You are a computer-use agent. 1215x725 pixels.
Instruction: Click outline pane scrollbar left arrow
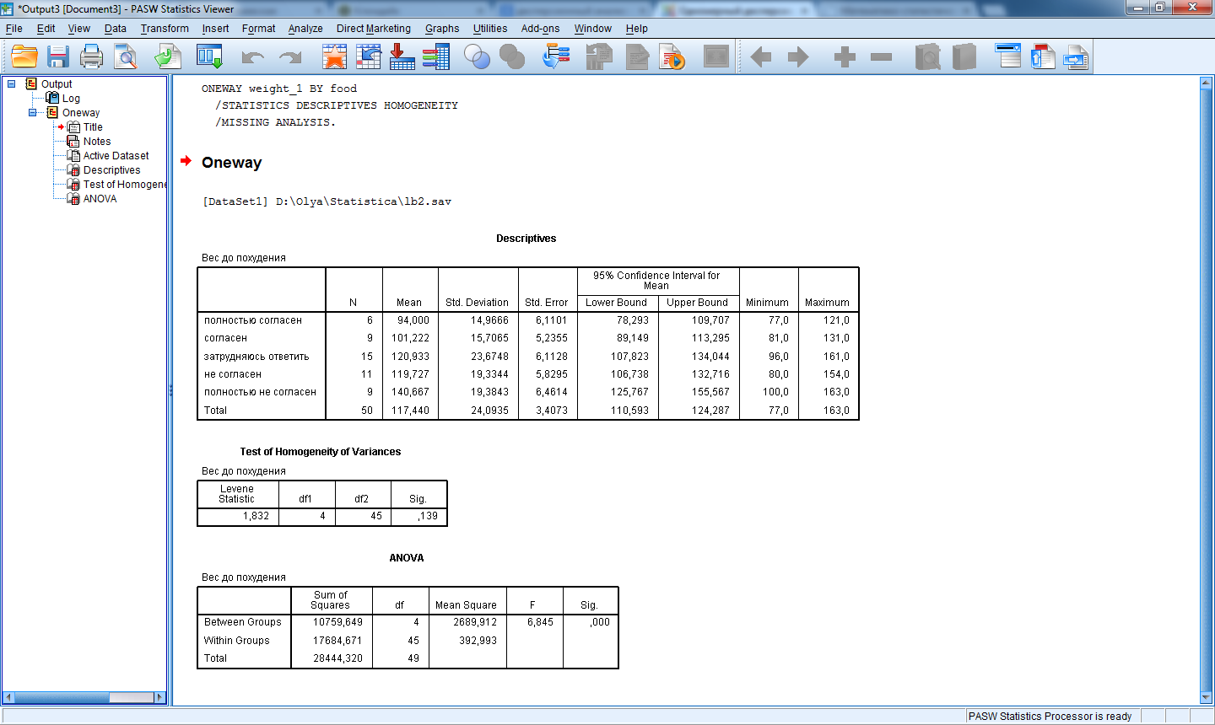(8, 697)
